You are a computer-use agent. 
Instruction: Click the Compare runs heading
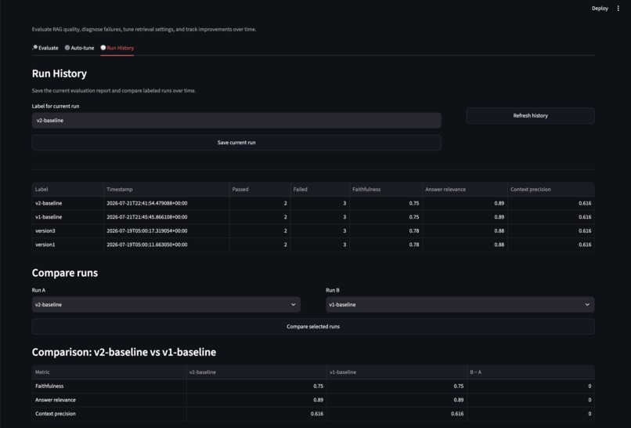[65, 273]
